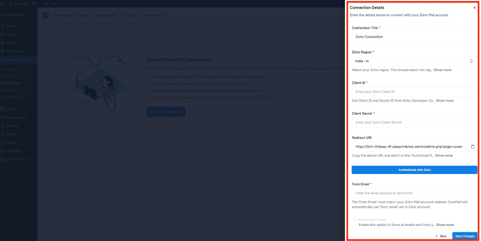481x241 pixels.
Task: Copy the Redirect URI with the clipboard icon
Action: (x=473, y=147)
